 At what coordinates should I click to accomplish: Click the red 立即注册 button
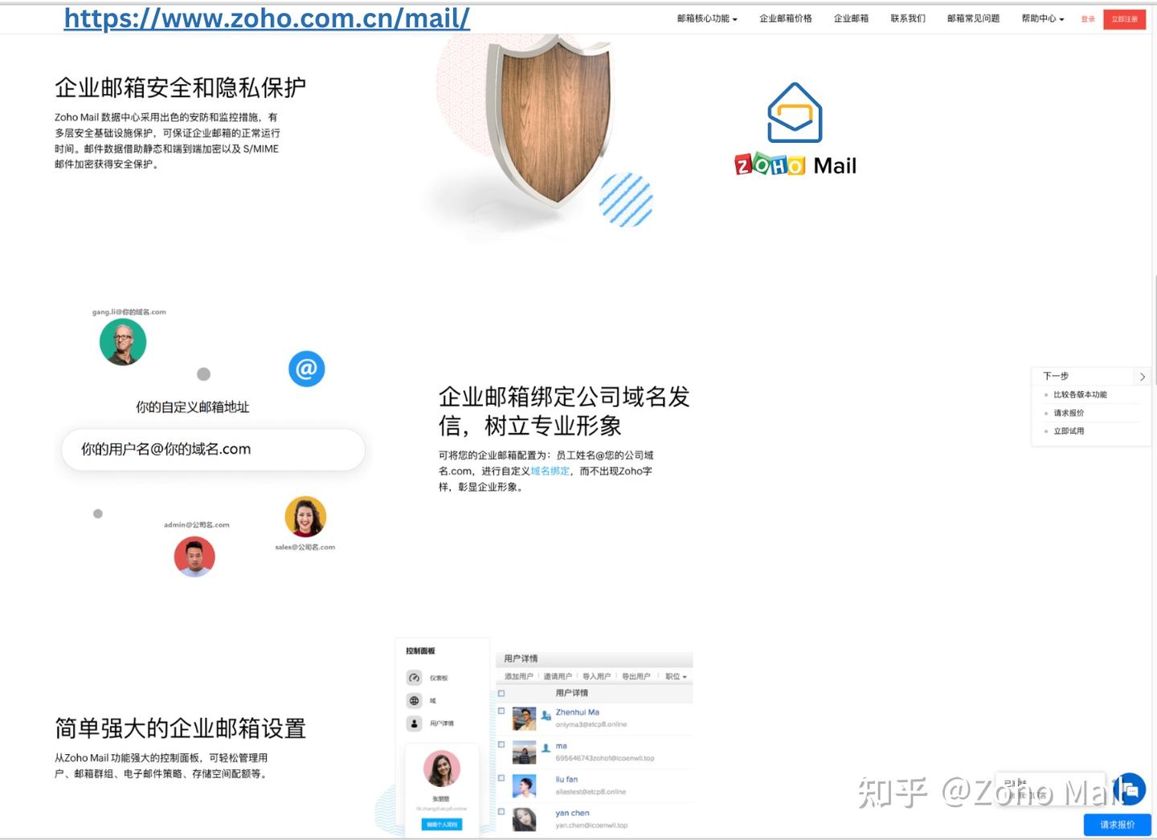[1124, 18]
